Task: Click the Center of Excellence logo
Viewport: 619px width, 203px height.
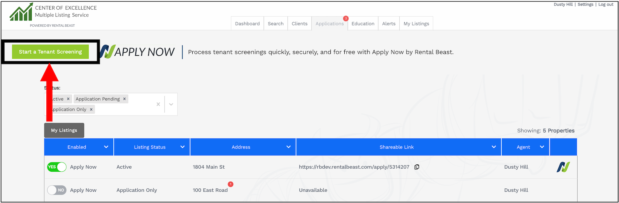Action: [21, 12]
